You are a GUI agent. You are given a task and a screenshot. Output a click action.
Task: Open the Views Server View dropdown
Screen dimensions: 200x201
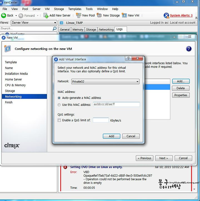34,23
